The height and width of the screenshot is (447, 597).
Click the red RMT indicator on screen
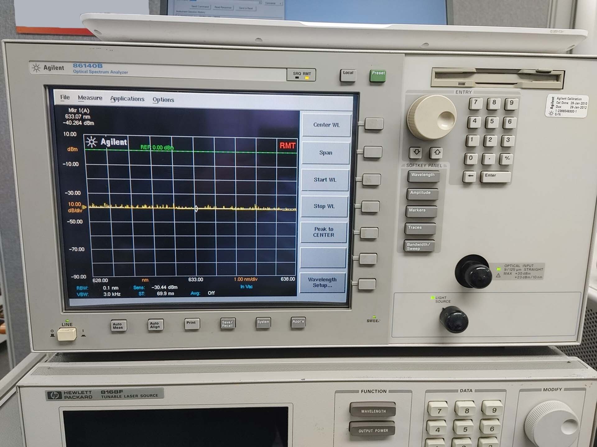click(287, 146)
